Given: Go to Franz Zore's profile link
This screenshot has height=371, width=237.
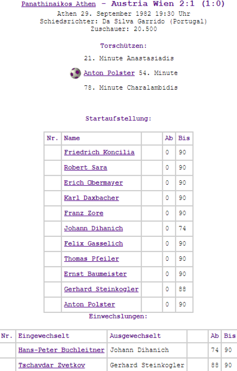Looking at the screenshot, I should [84, 213].
